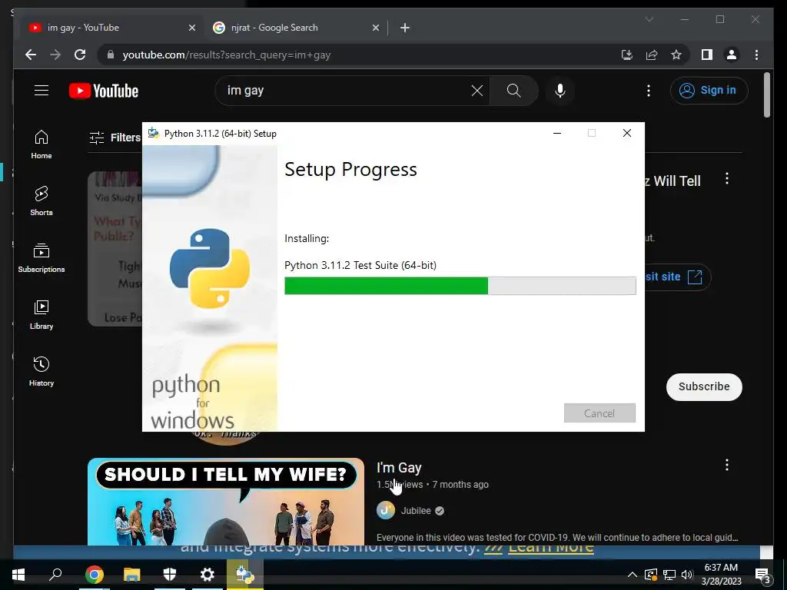Screen dimensions: 787x590
Task: Click the Python Setup installation progress bar
Action: [x=460, y=286]
